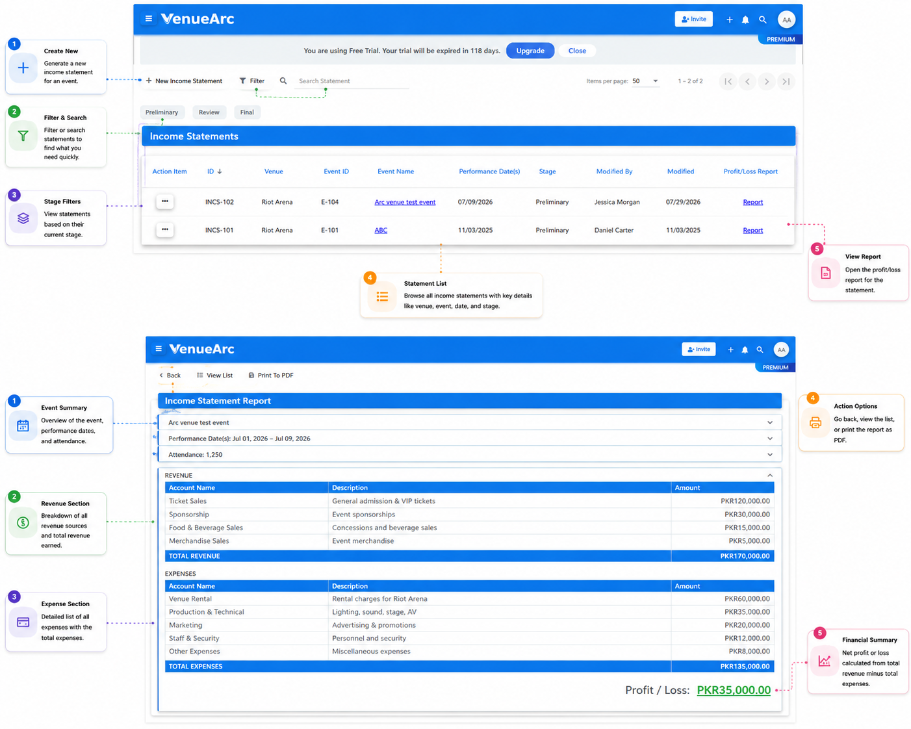911x729 pixels.
Task: Click Ticket Sales revenue row
Action: [x=469, y=501]
